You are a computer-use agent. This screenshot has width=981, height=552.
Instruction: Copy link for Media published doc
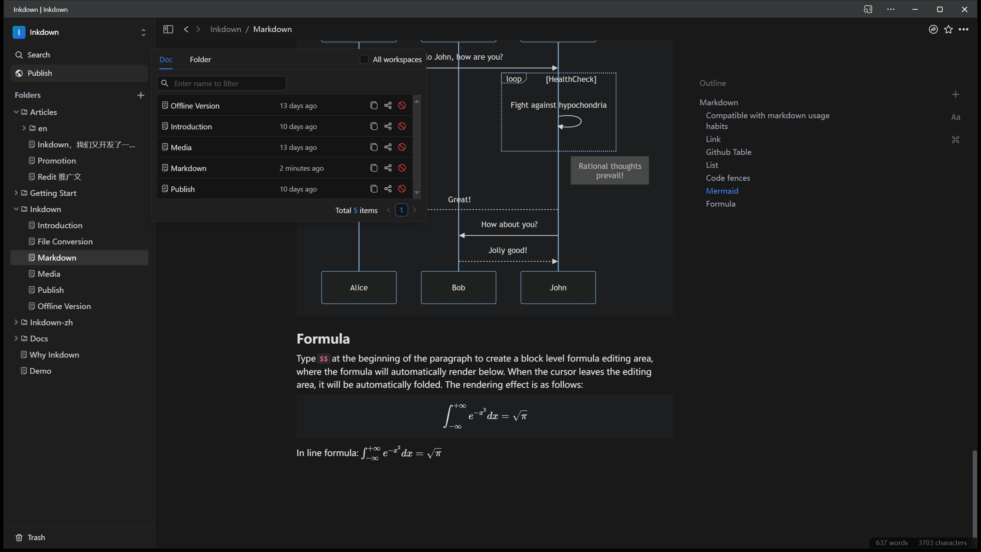point(374,147)
